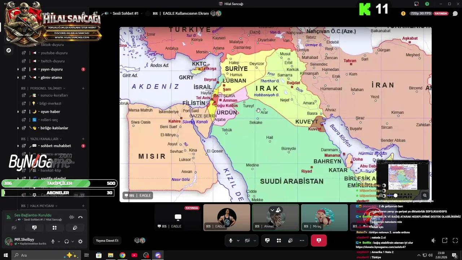Click the yellow warning icon beside 720p badge

[x=403, y=13]
